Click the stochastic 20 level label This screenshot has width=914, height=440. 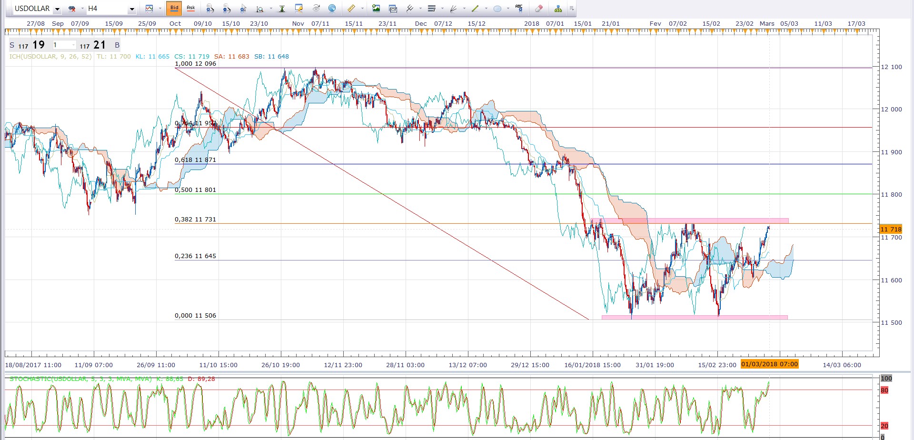click(x=884, y=426)
